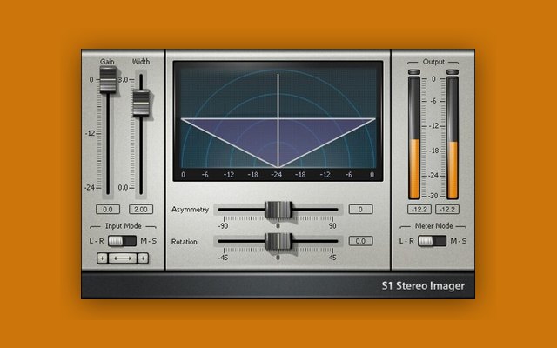The width and height of the screenshot is (557, 348).
Task: Click the right plus polarity button
Action: (x=143, y=258)
